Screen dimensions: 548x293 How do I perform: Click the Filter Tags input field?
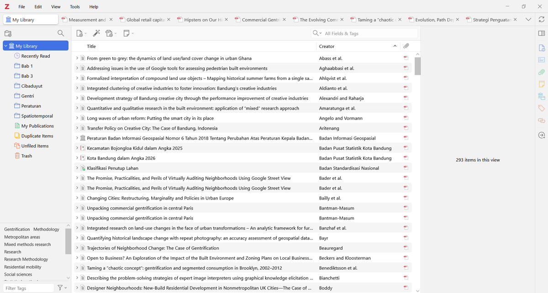28,288
